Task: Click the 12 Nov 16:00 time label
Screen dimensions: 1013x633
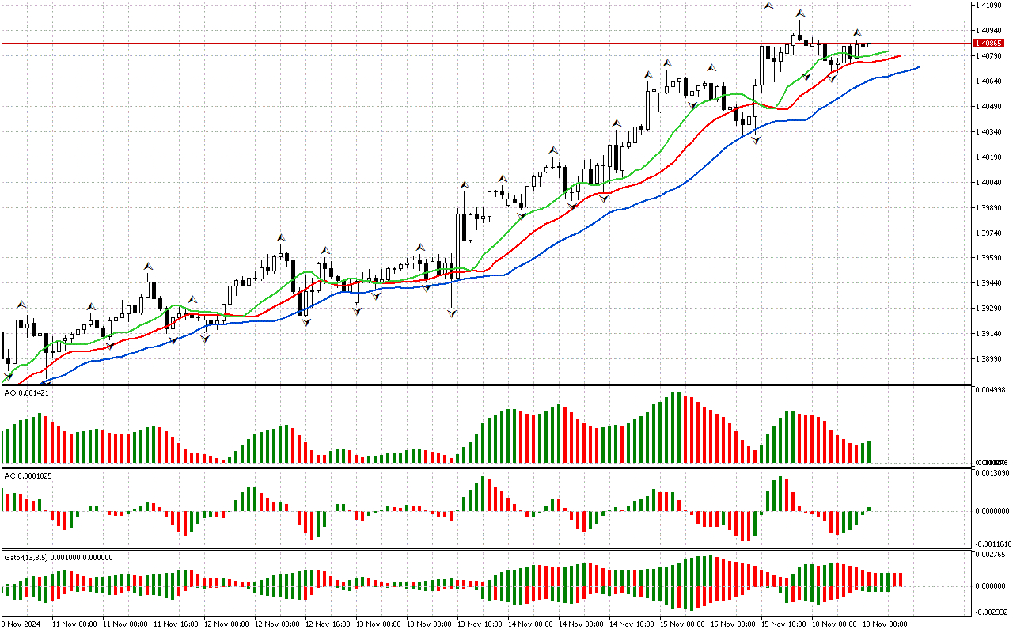Action: (327, 624)
